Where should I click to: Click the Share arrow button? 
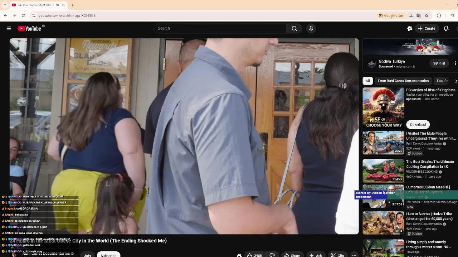click(292, 255)
